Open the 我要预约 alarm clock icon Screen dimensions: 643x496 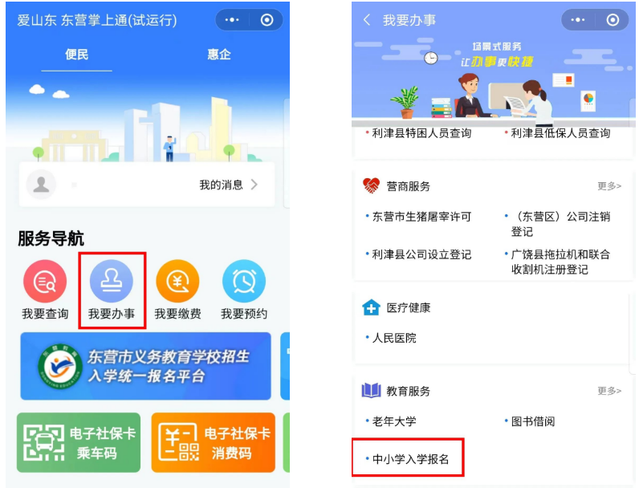[244, 281]
